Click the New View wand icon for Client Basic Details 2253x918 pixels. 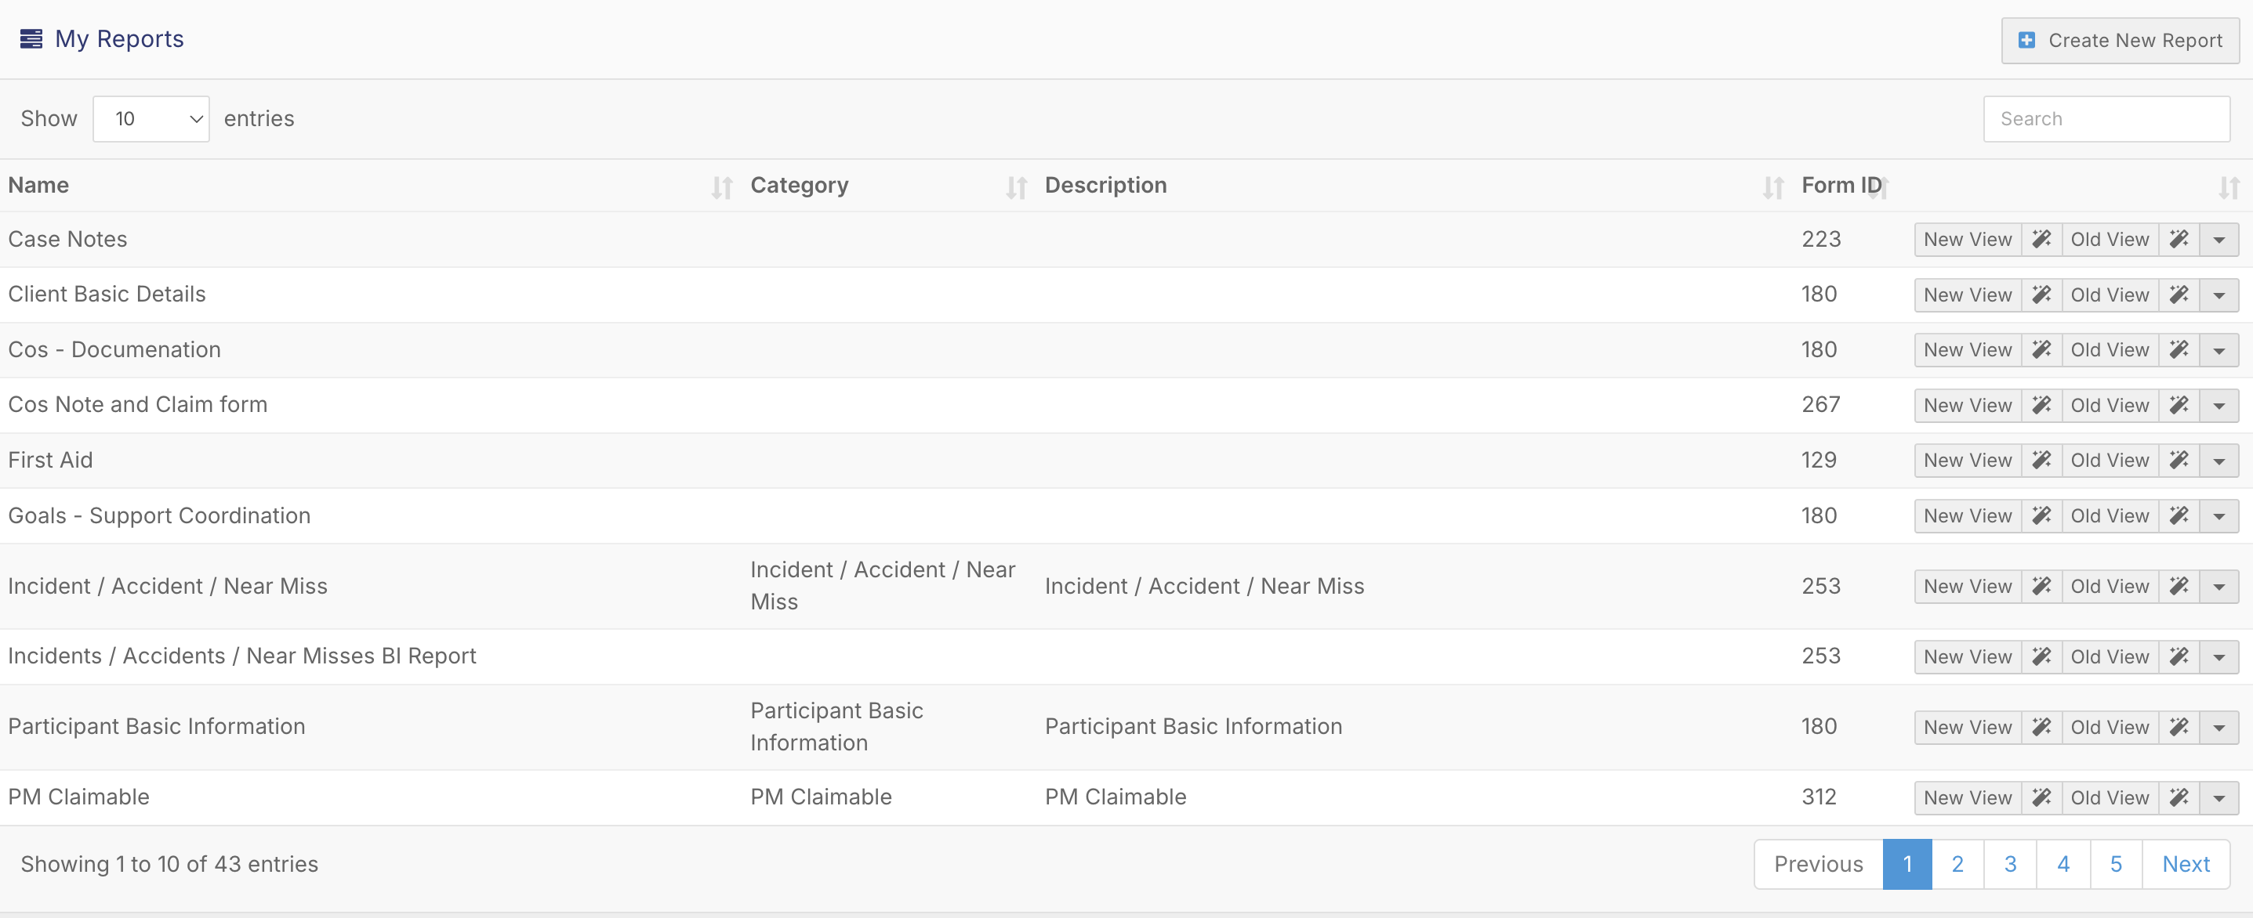[x=2041, y=295]
